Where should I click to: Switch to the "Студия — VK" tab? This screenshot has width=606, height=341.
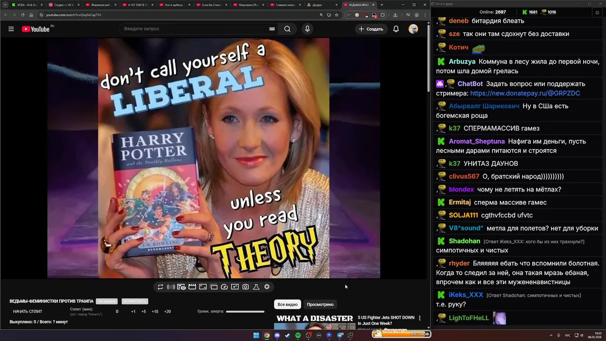pyautogui.click(x=63, y=5)
